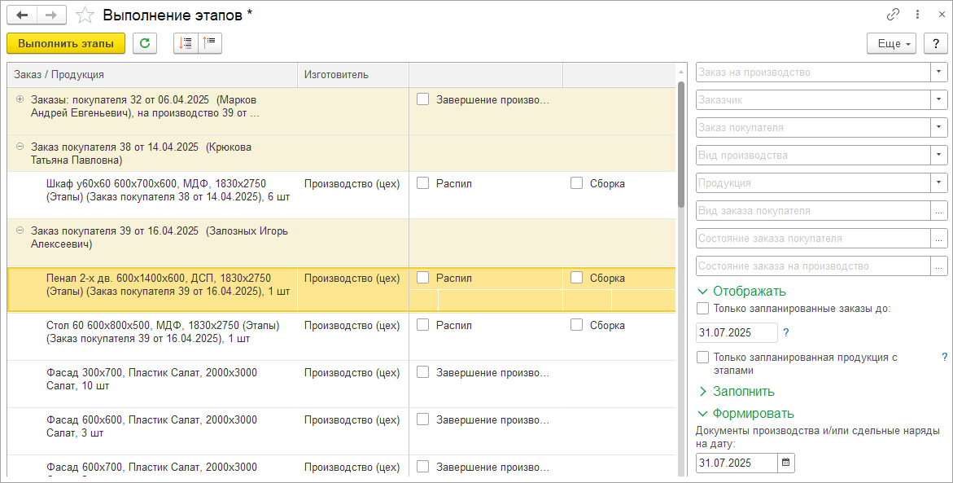953x483 pixels.
Task: Collapse Заказ покупателя 38 tree group
Action: pyautogui.click(x=20, y=147)
